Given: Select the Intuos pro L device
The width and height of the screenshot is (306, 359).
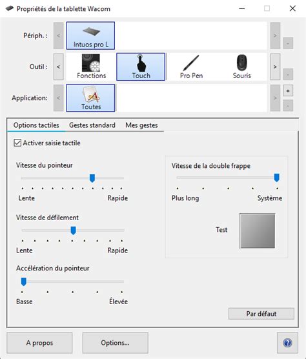Looking at the screenshot, I should (x=90, y=36).
